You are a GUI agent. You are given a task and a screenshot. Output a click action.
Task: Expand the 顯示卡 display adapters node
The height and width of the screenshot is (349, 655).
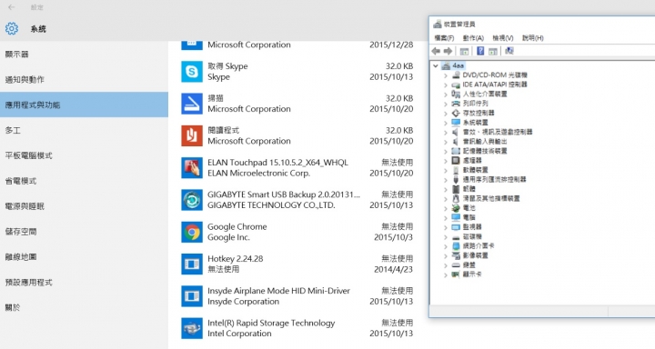tap(445, 275)
